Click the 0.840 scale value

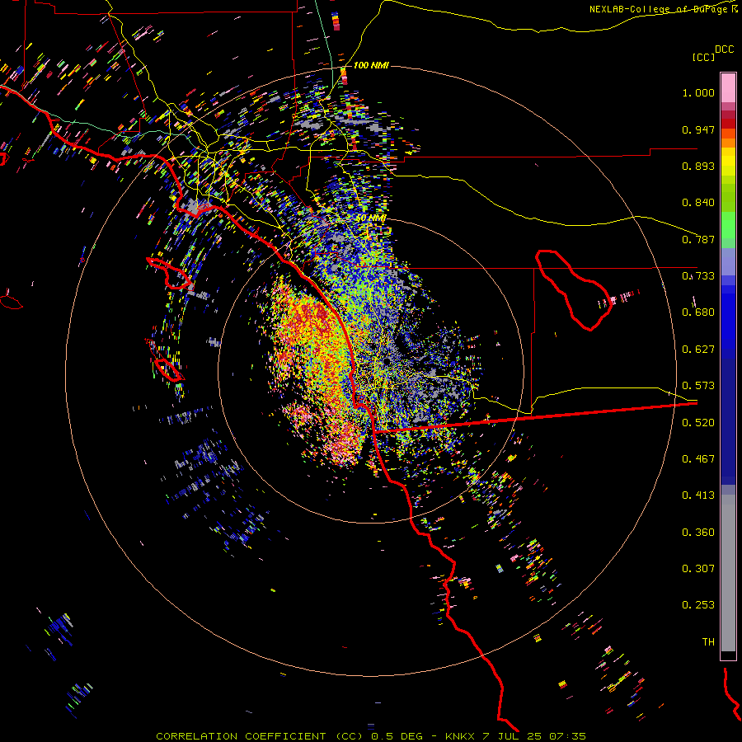(x=698, y=203)
